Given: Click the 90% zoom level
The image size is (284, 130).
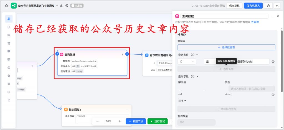Looking at the screenshot, I should point(108,121).
